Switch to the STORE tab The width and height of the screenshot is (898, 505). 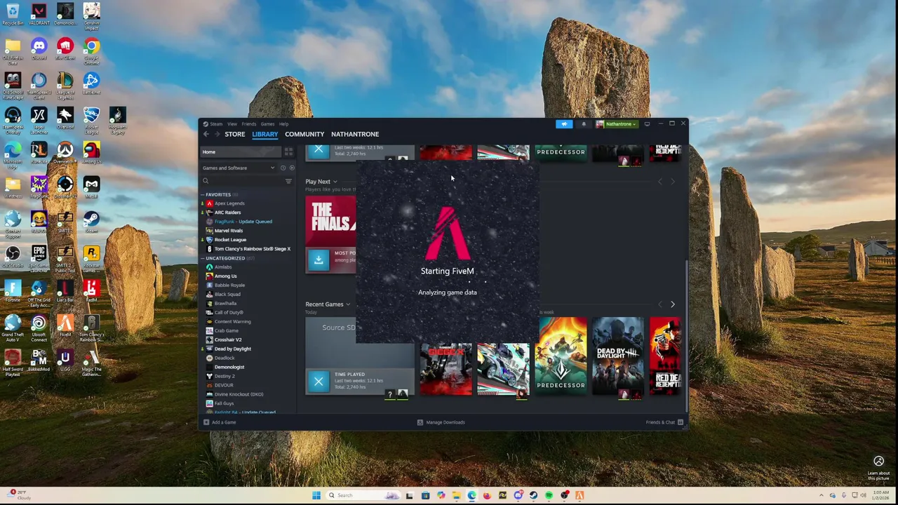(235, 134)
